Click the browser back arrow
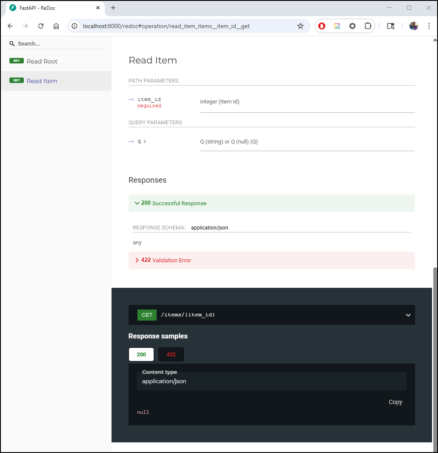Image resolution: width=438 pixels, height=453 pixels. 11,26
